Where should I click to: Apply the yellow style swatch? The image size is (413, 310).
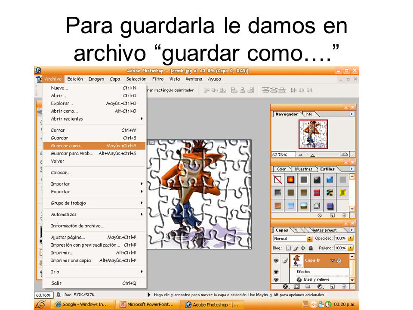342,193
